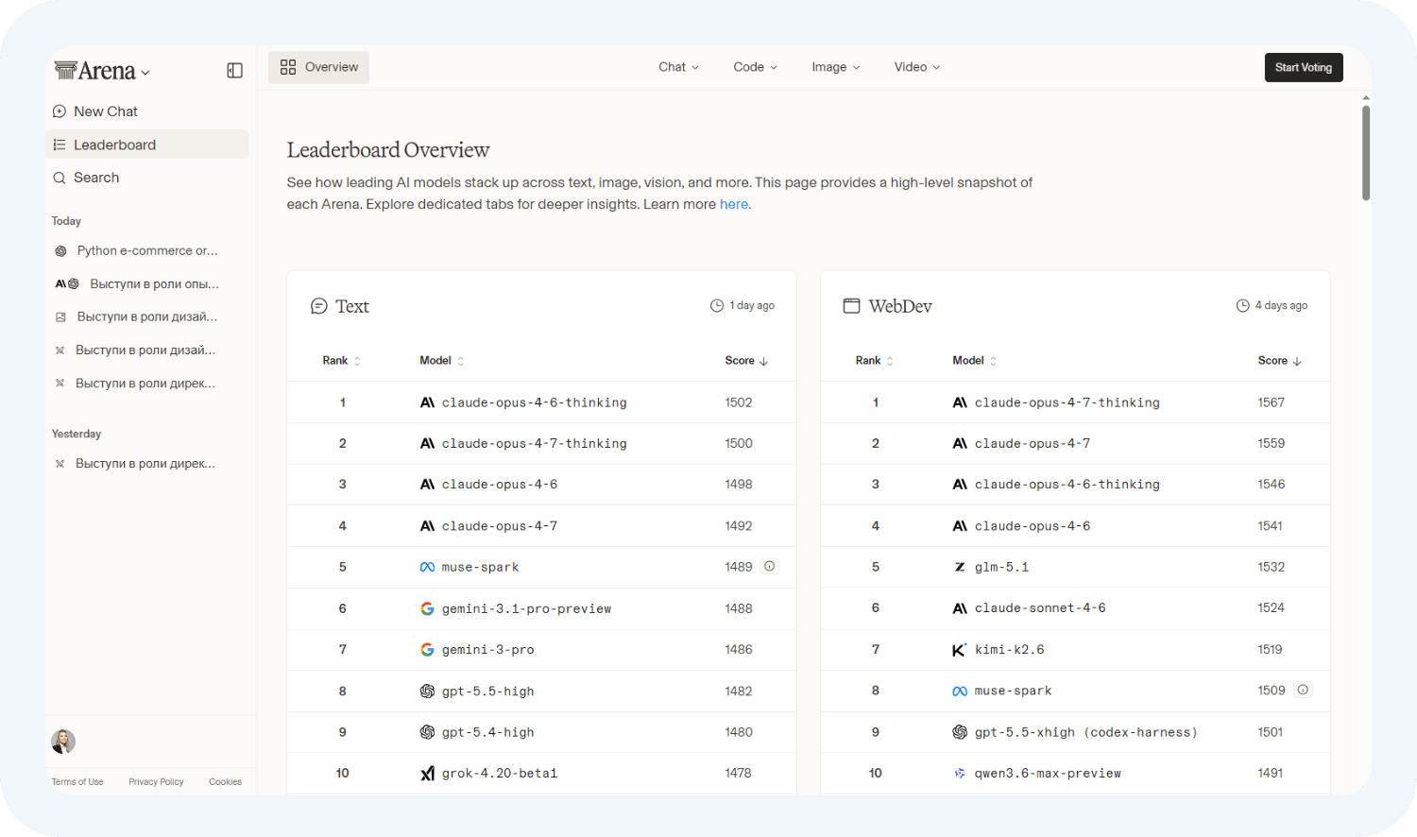The image size is (1417, 837).
Task: Sort the Text table by Model
Action: (442, 361)
